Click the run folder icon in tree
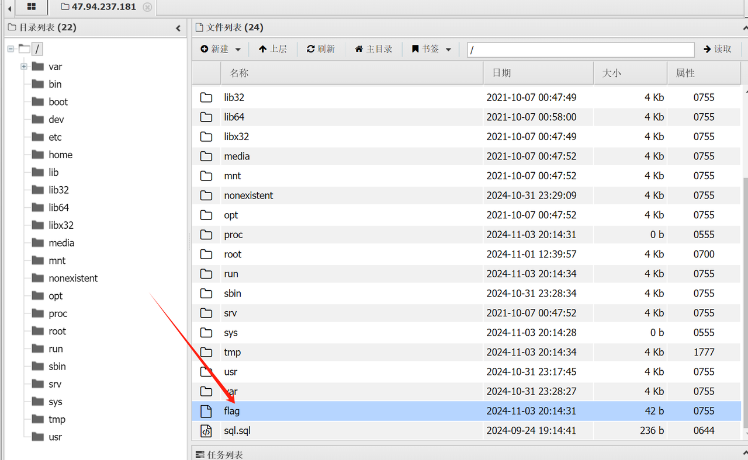Viewport: 748px width, 460px height. [x=38, y=348]
